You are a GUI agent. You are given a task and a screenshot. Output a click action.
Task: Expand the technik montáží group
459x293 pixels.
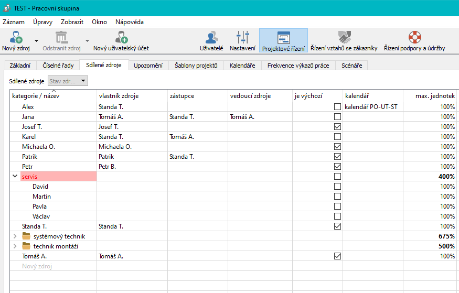pyautogui.click(x=15, y=246)
